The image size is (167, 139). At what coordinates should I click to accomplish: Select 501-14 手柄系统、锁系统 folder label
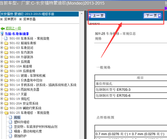pyautogui.click(x=43, y=85)
